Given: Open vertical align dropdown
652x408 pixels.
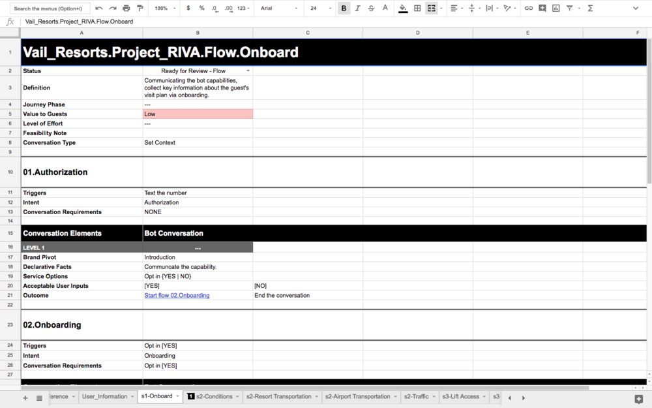Looking at the screenshot, I should click(x=474, y=8).
